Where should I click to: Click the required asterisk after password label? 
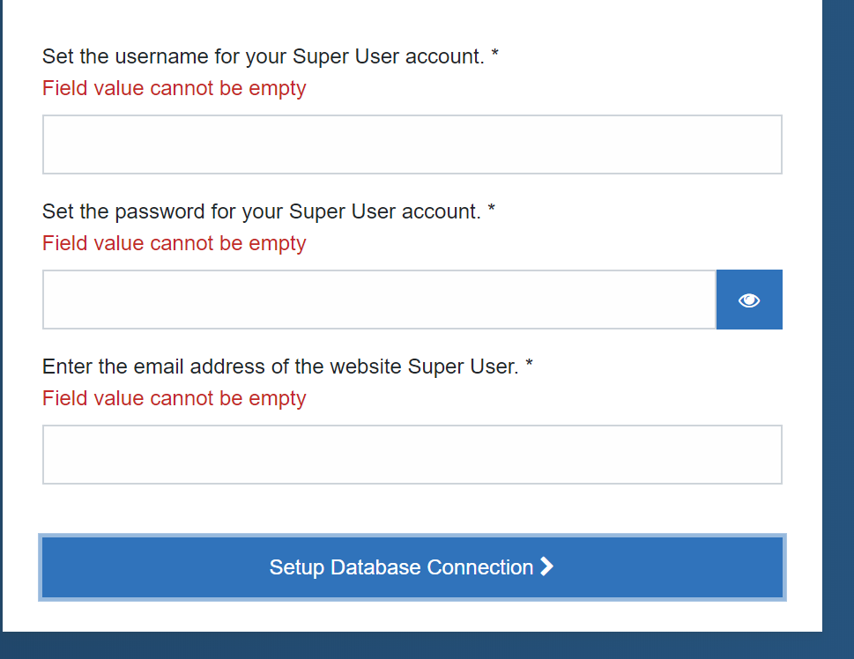pos(491,209)
